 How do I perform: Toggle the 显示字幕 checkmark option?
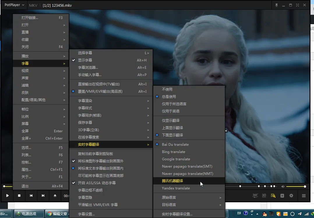tap(111, 60)
